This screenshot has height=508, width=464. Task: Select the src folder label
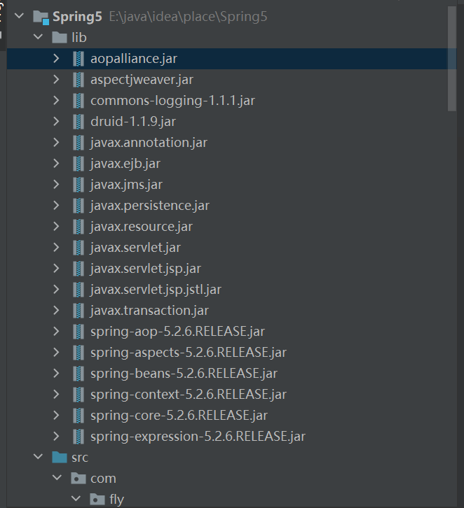80,458
